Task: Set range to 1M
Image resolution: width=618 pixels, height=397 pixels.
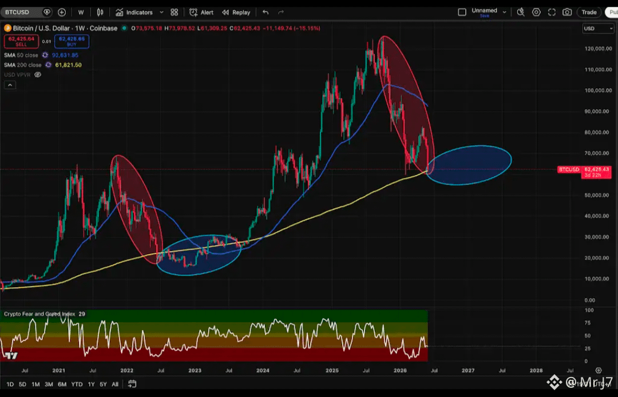Action: 35,384
